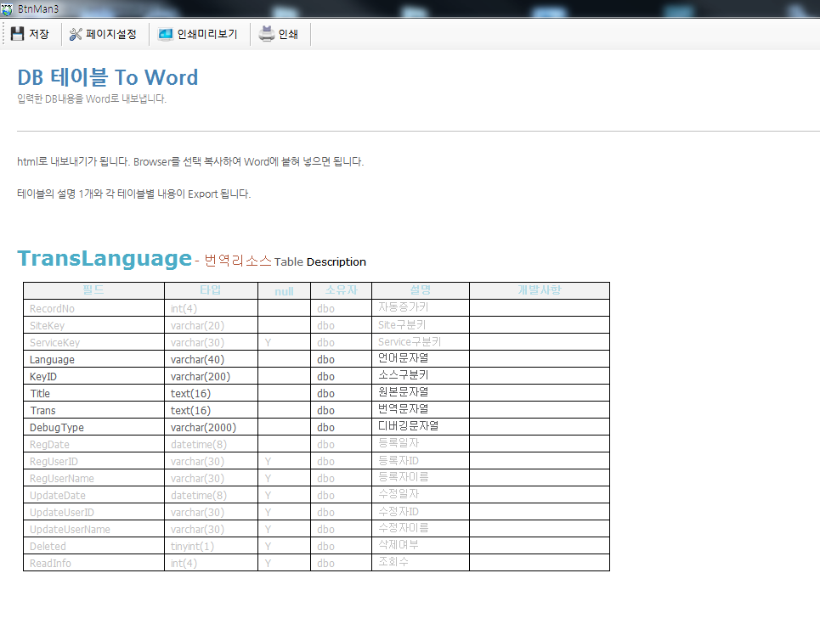Click the 필드 column header
The image size is (820, 635).
93,290
